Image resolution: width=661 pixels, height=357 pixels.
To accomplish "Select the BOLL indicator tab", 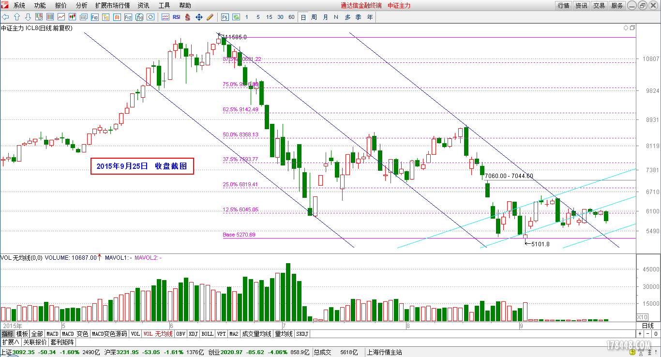I will [207, 334].
